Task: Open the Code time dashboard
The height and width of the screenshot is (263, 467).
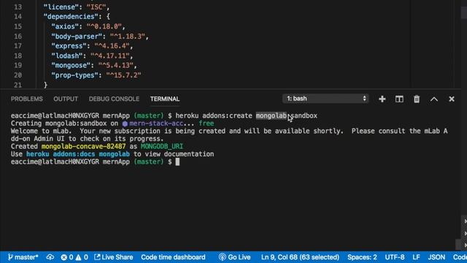Action: tap(173, 257)
